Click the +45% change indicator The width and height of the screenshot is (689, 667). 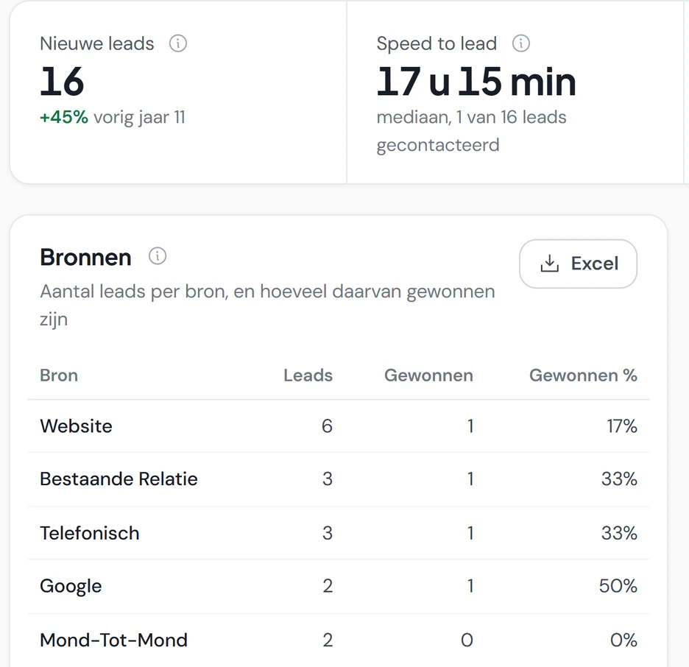pos(64,117)
